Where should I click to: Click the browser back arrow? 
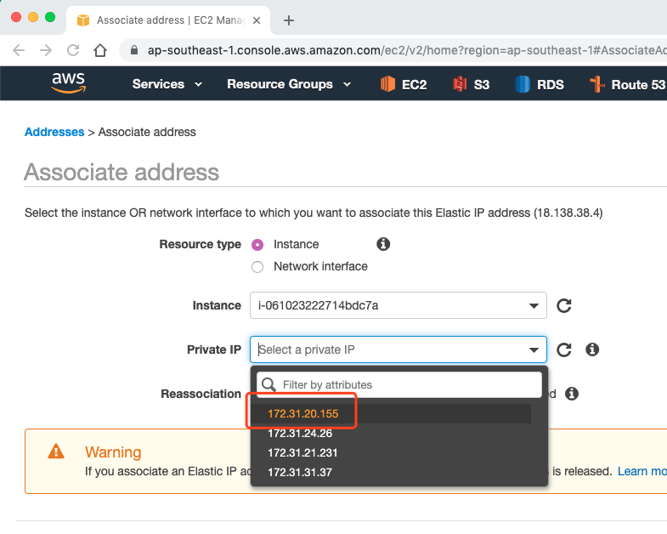[x=19, y=50]
